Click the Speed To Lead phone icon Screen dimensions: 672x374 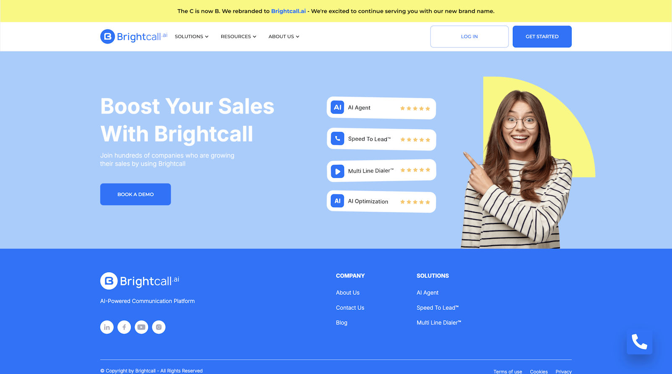click(337, 138)
